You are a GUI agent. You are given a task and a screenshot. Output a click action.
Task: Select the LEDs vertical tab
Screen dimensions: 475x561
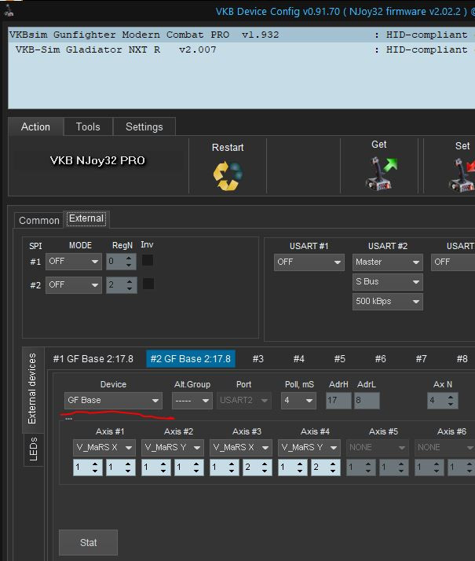point(34,449)
